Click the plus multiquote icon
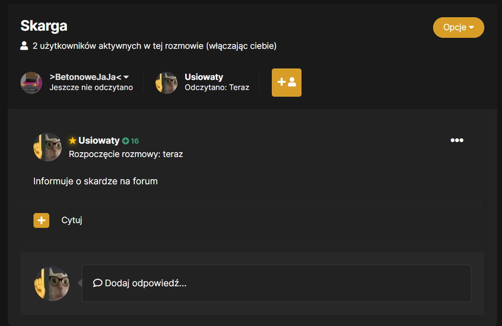The image size is (502, 326). (41, 221)
